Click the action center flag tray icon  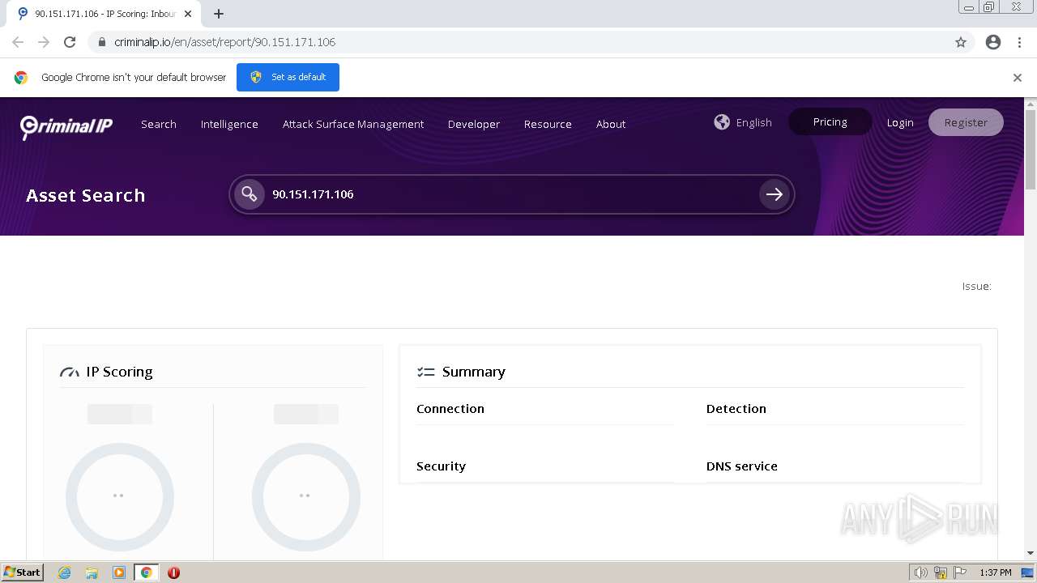coord(960,572)
